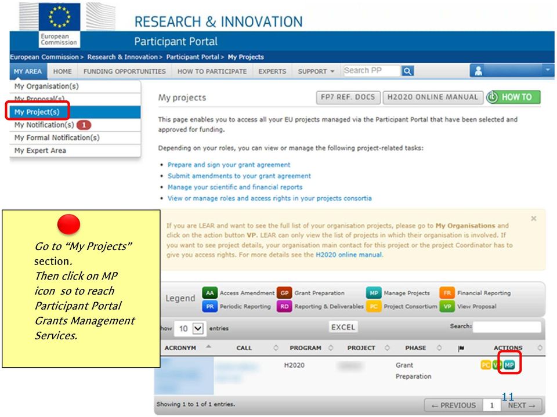
Task: Click page number 1 in pagination
Action: [492, 405]
